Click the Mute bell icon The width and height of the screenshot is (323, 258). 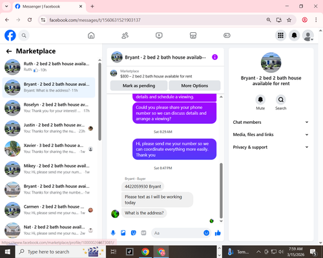point(260,99)
